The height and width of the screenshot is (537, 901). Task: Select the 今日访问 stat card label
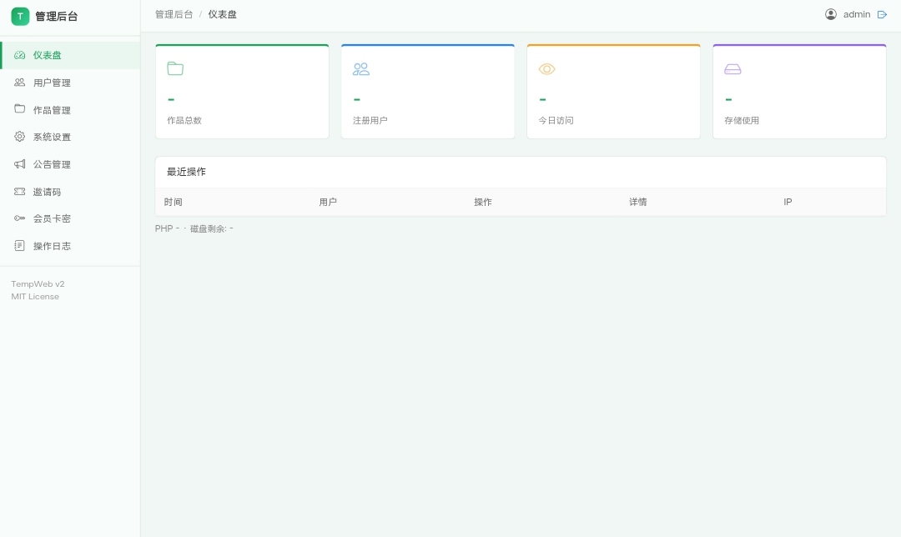556,120
